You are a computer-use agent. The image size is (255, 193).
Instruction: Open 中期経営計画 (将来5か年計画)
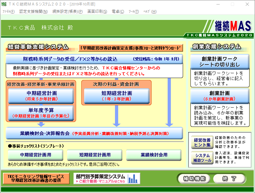41,96
